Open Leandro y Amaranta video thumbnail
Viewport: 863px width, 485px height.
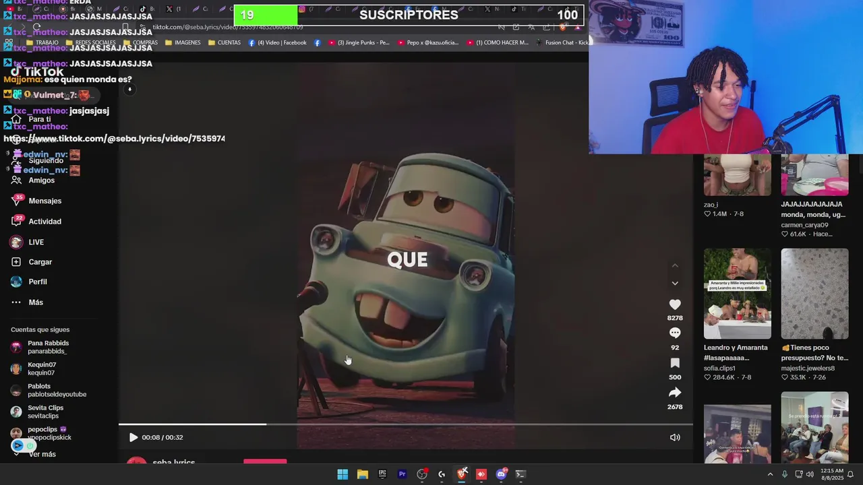pyautogui.click(x=738, y=294)
